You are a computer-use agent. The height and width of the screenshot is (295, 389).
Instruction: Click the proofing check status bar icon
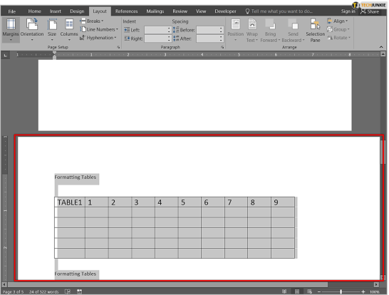tap(68, 291)
